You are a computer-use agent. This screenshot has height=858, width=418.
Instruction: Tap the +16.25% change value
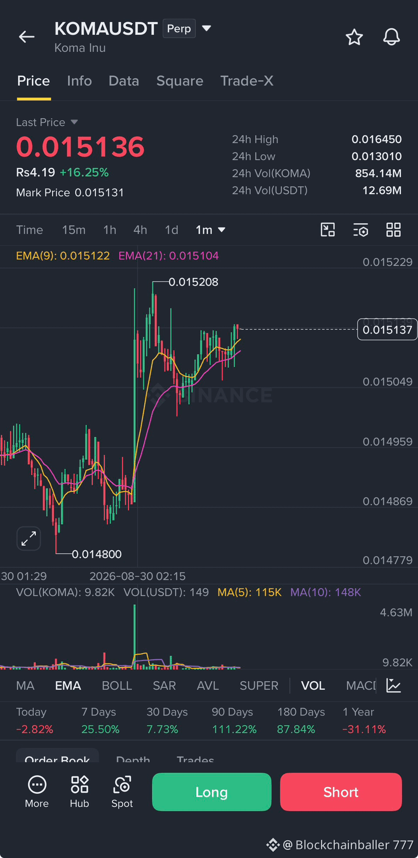84,173
